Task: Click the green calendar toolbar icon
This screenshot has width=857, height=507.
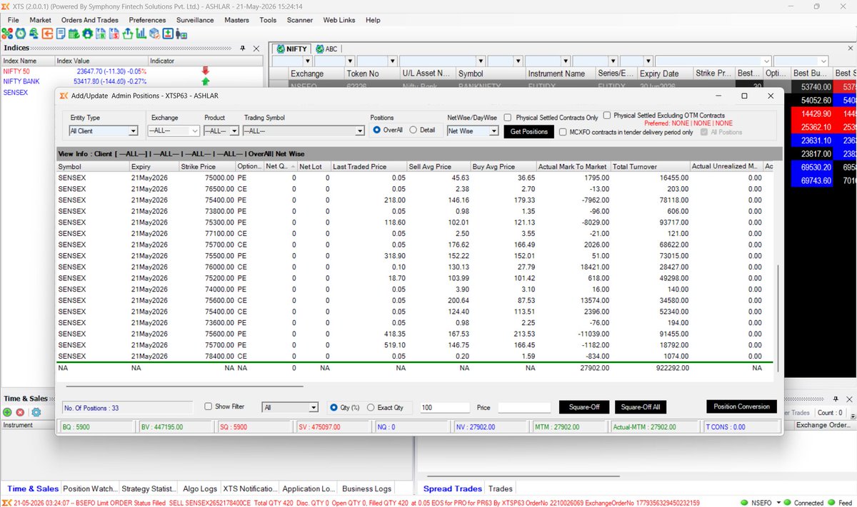Action: (x=74, y=34)
